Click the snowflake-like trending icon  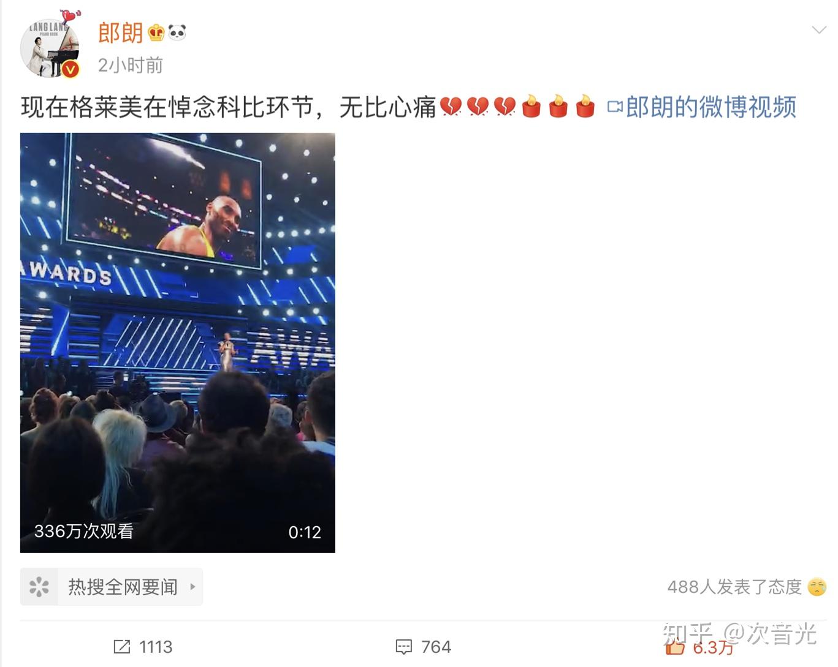[x=39, y=587]
